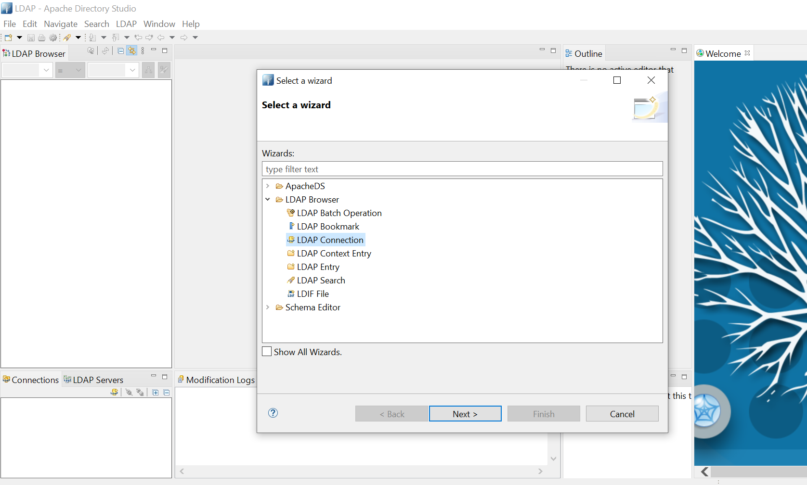Cancel the Select a wizard dialog
Viewport: 807px width, 485px height.
[x=622, y=414]
